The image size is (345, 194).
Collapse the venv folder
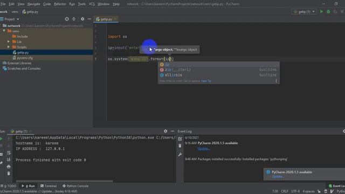pos(4,31)
